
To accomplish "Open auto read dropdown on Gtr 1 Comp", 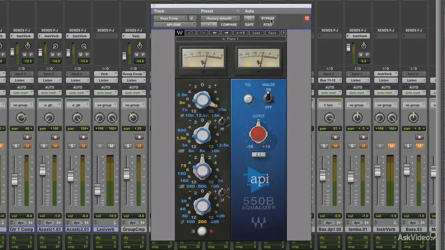I will [22, 93].
